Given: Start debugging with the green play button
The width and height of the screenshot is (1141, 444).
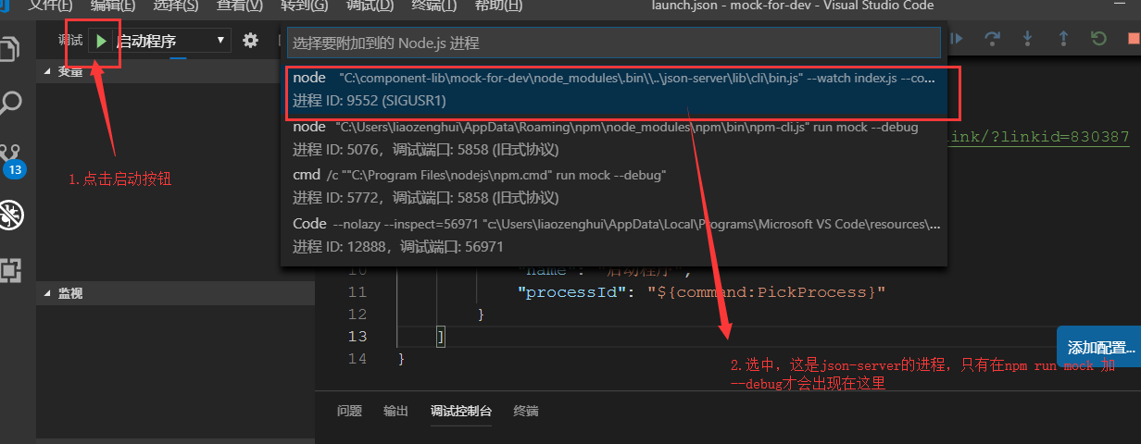Looking at the screenshot, I should point(101,41).
